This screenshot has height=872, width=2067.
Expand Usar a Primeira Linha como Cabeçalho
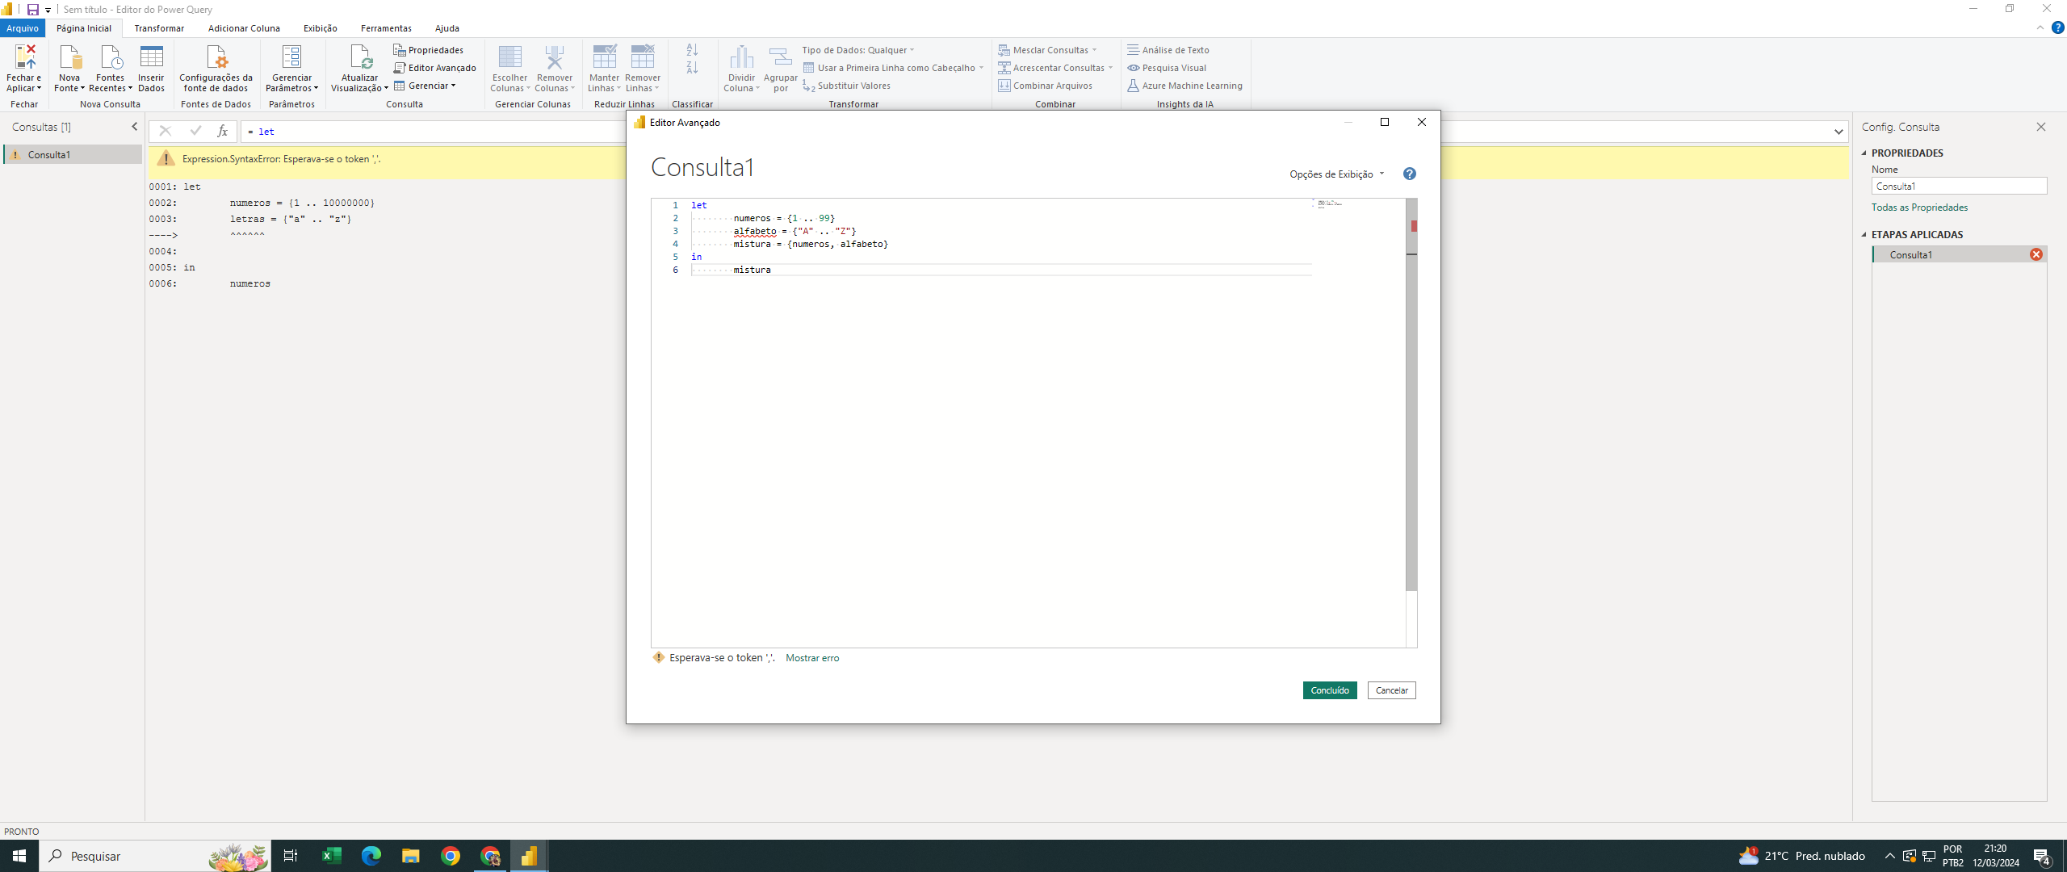tap(980, 68)
